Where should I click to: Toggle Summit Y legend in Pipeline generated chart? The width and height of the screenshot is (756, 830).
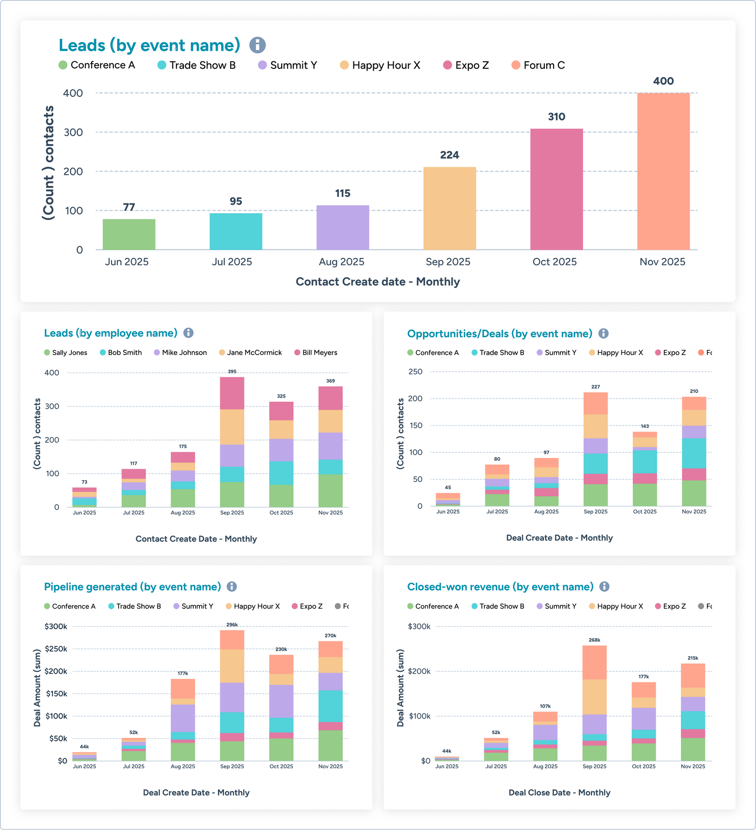click(193, 606)
